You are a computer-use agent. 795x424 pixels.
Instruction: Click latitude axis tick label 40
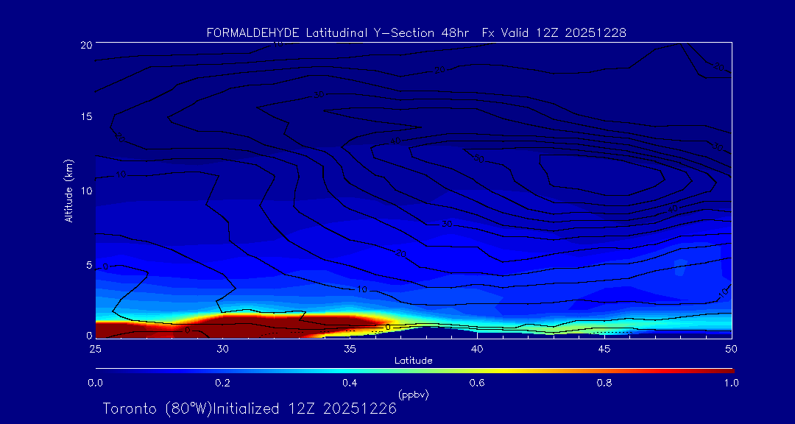477,349
